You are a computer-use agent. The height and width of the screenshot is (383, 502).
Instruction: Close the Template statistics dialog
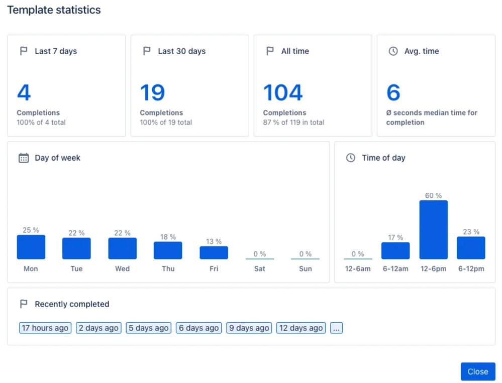tap(478, 371)
